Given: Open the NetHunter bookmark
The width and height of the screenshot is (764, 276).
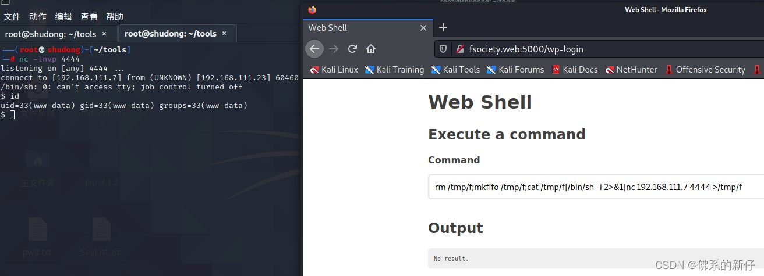Looking at the screenshot, I should (x=632, y=70).
